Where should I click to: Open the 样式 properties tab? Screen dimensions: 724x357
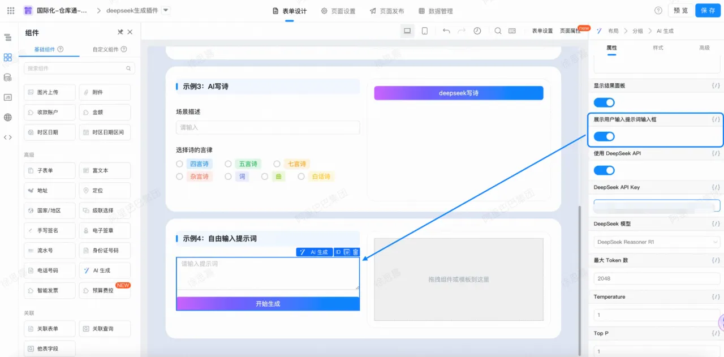click(x=658, y=48)
